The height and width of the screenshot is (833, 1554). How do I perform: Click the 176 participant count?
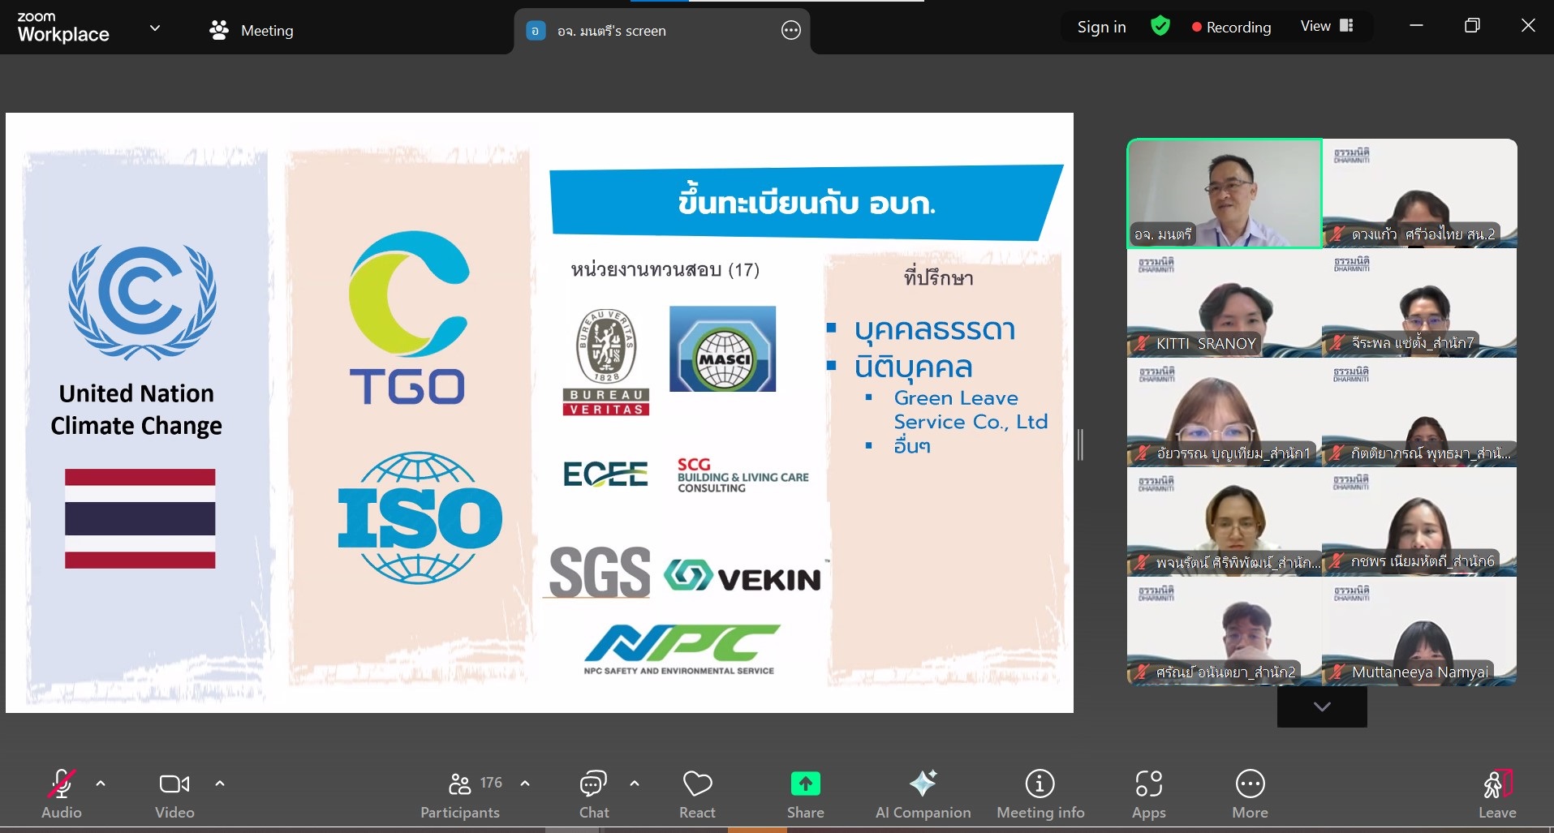[491, 783]
